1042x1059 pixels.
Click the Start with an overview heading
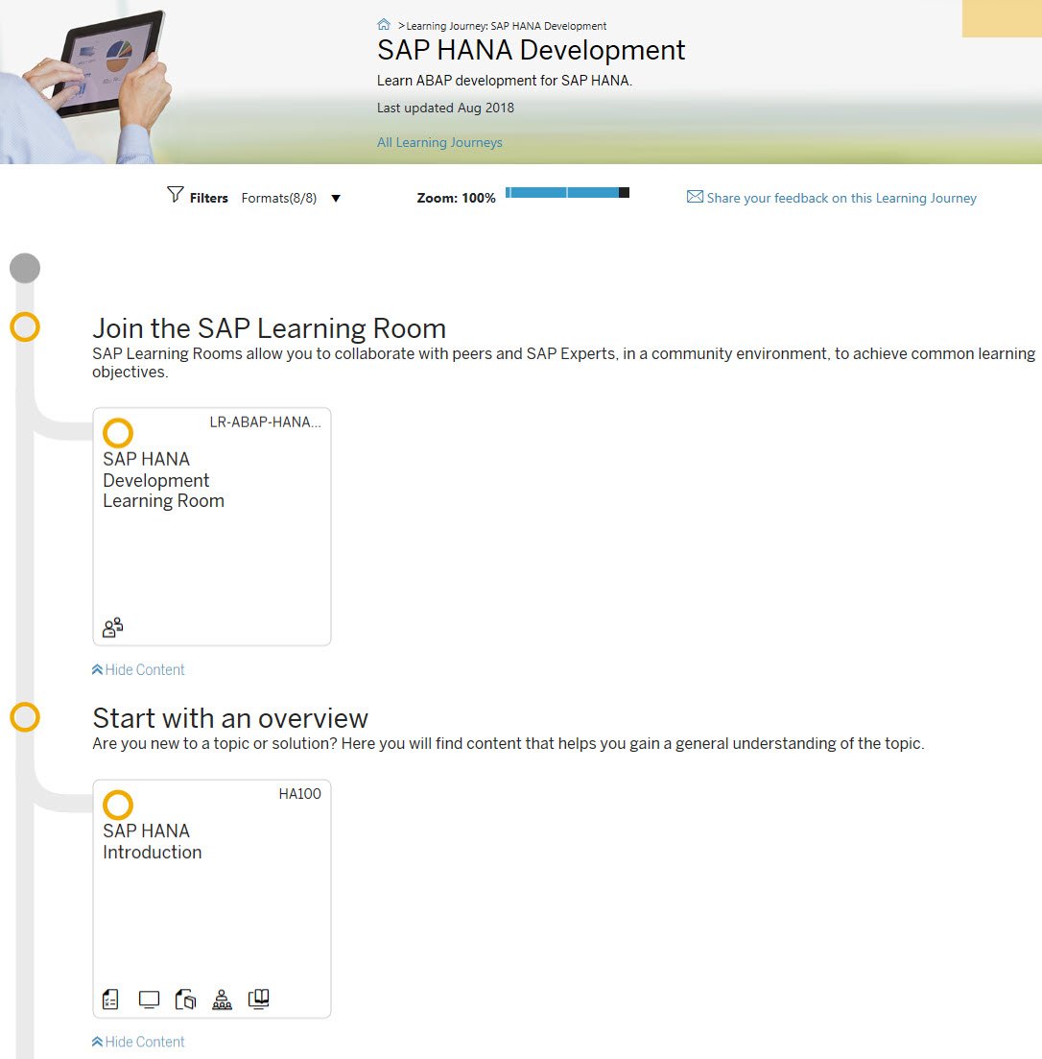230,718
